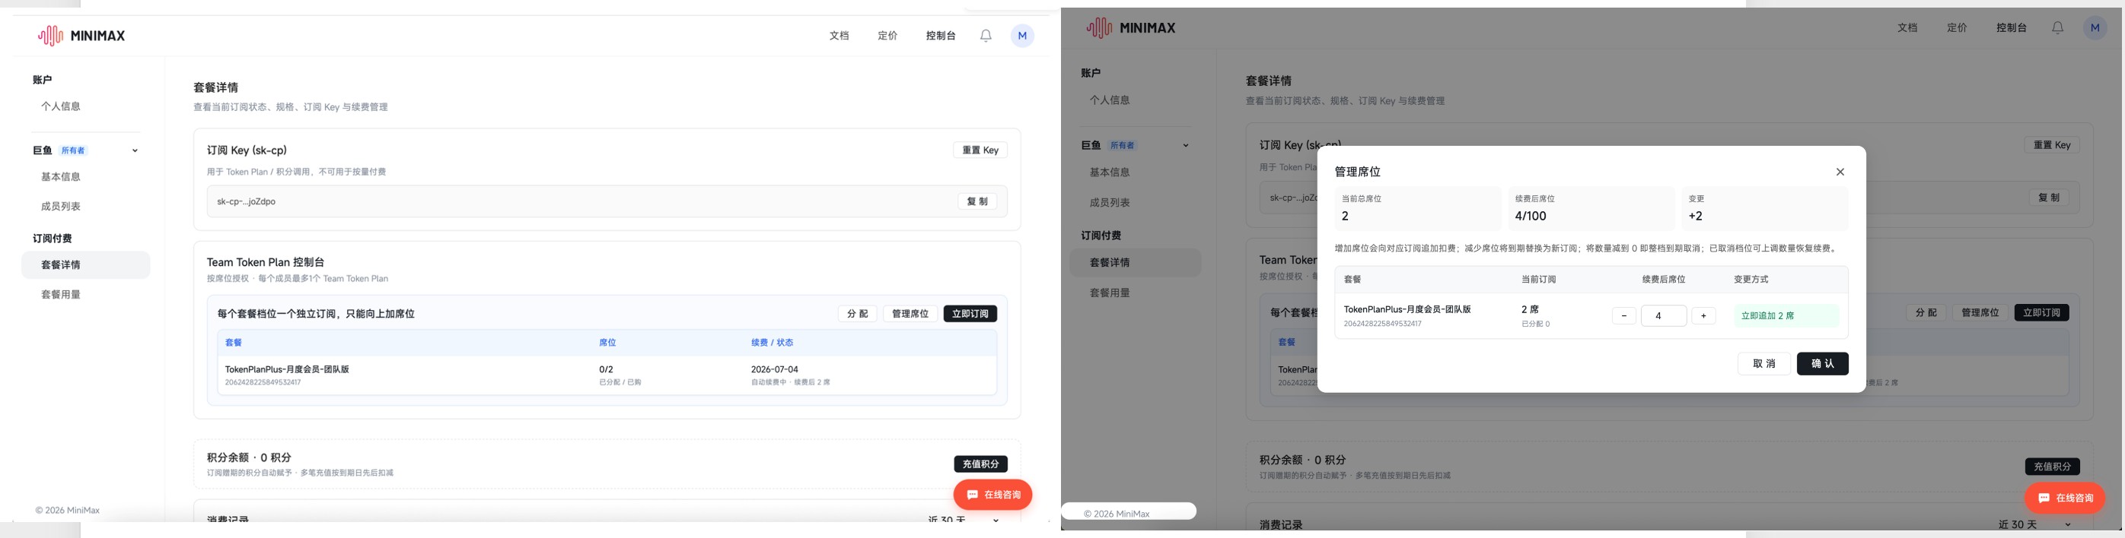Collapse the 巨鱼 chevron in the right page sidebar
This screenshot has height=538, width=2125.
click(x=1185, y=146)
